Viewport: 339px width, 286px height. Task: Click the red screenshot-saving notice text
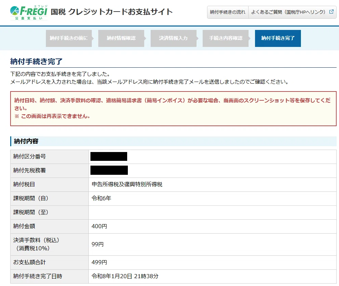(x=172, y=104)
